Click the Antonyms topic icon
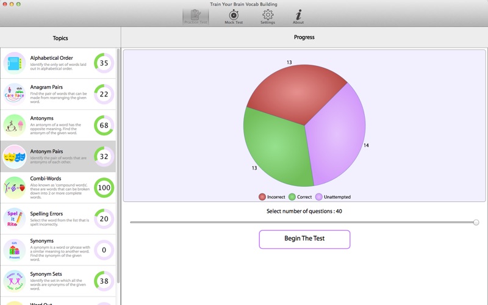 point(14,125)
